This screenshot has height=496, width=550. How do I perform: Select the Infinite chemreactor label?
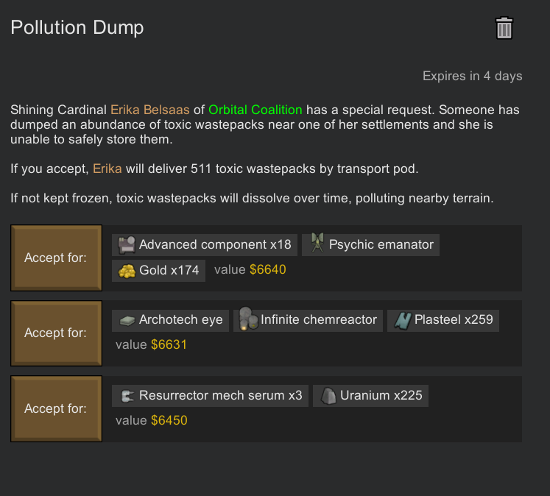[x=319, y=319]
